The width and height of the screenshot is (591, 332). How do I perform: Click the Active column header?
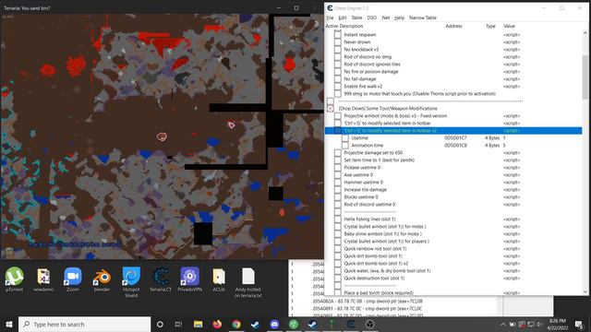click(x=332, y=26)
